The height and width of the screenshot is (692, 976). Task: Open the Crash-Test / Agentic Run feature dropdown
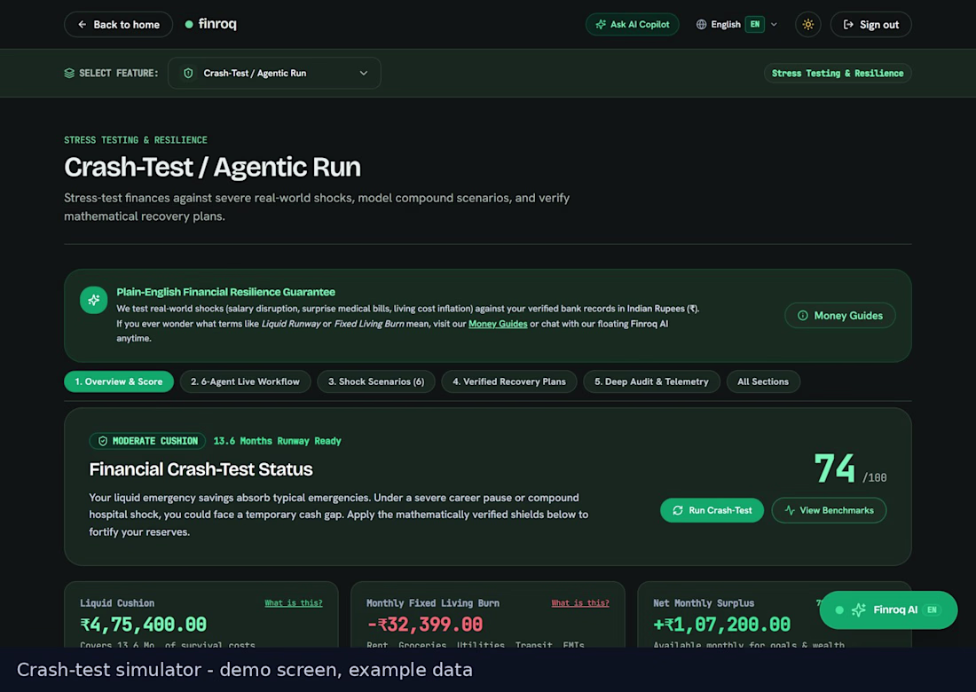click(274, 73)
